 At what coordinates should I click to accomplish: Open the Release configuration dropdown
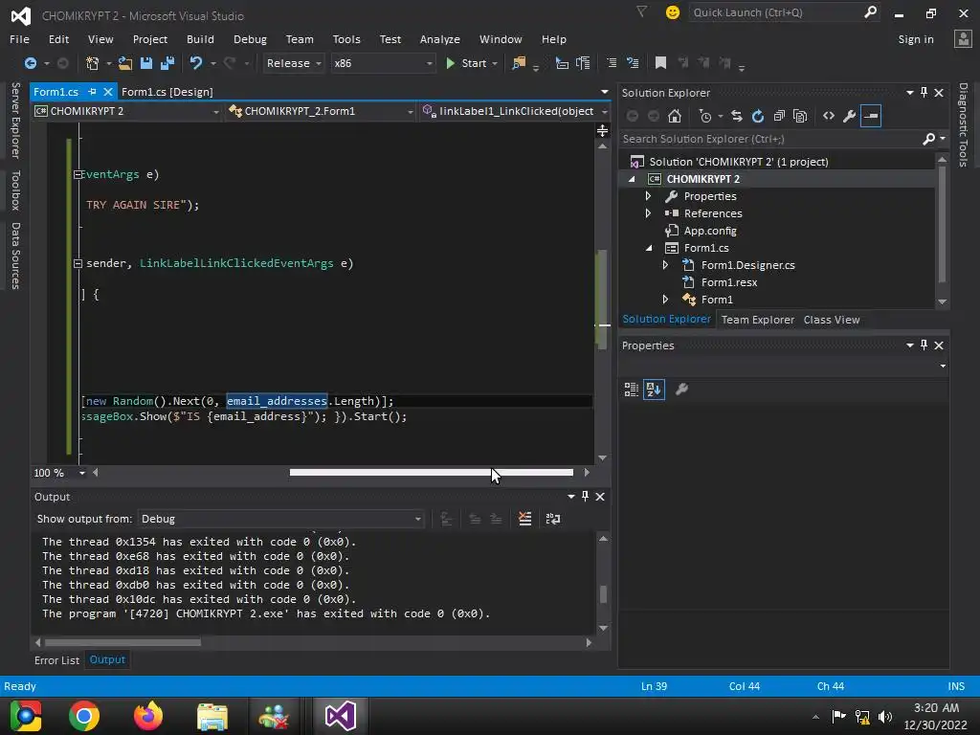pyautogui.click(x=293, y=63)
